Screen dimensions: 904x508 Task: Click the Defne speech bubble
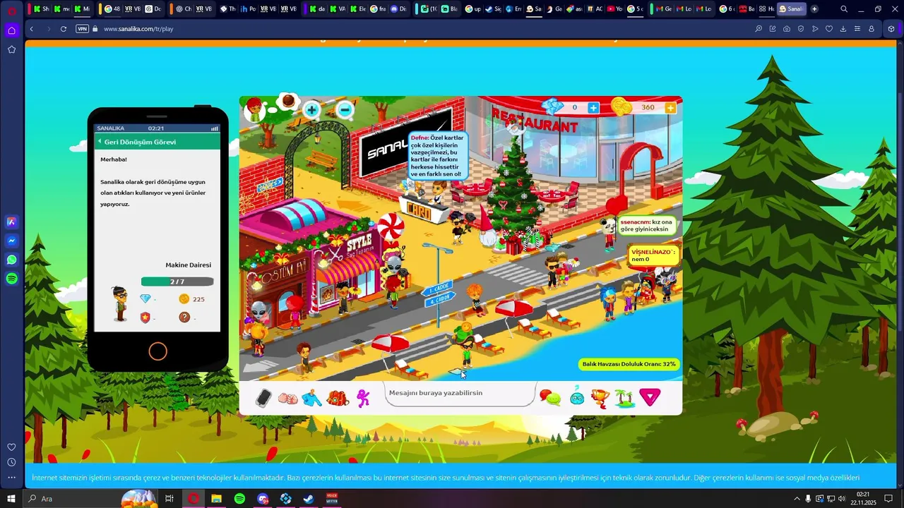tap(438, 155)
